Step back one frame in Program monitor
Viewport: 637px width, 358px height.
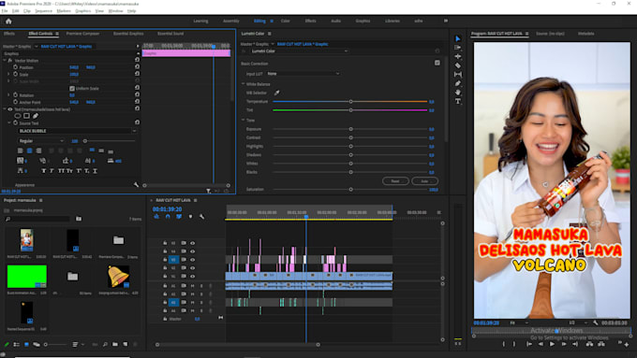[541, 344]
